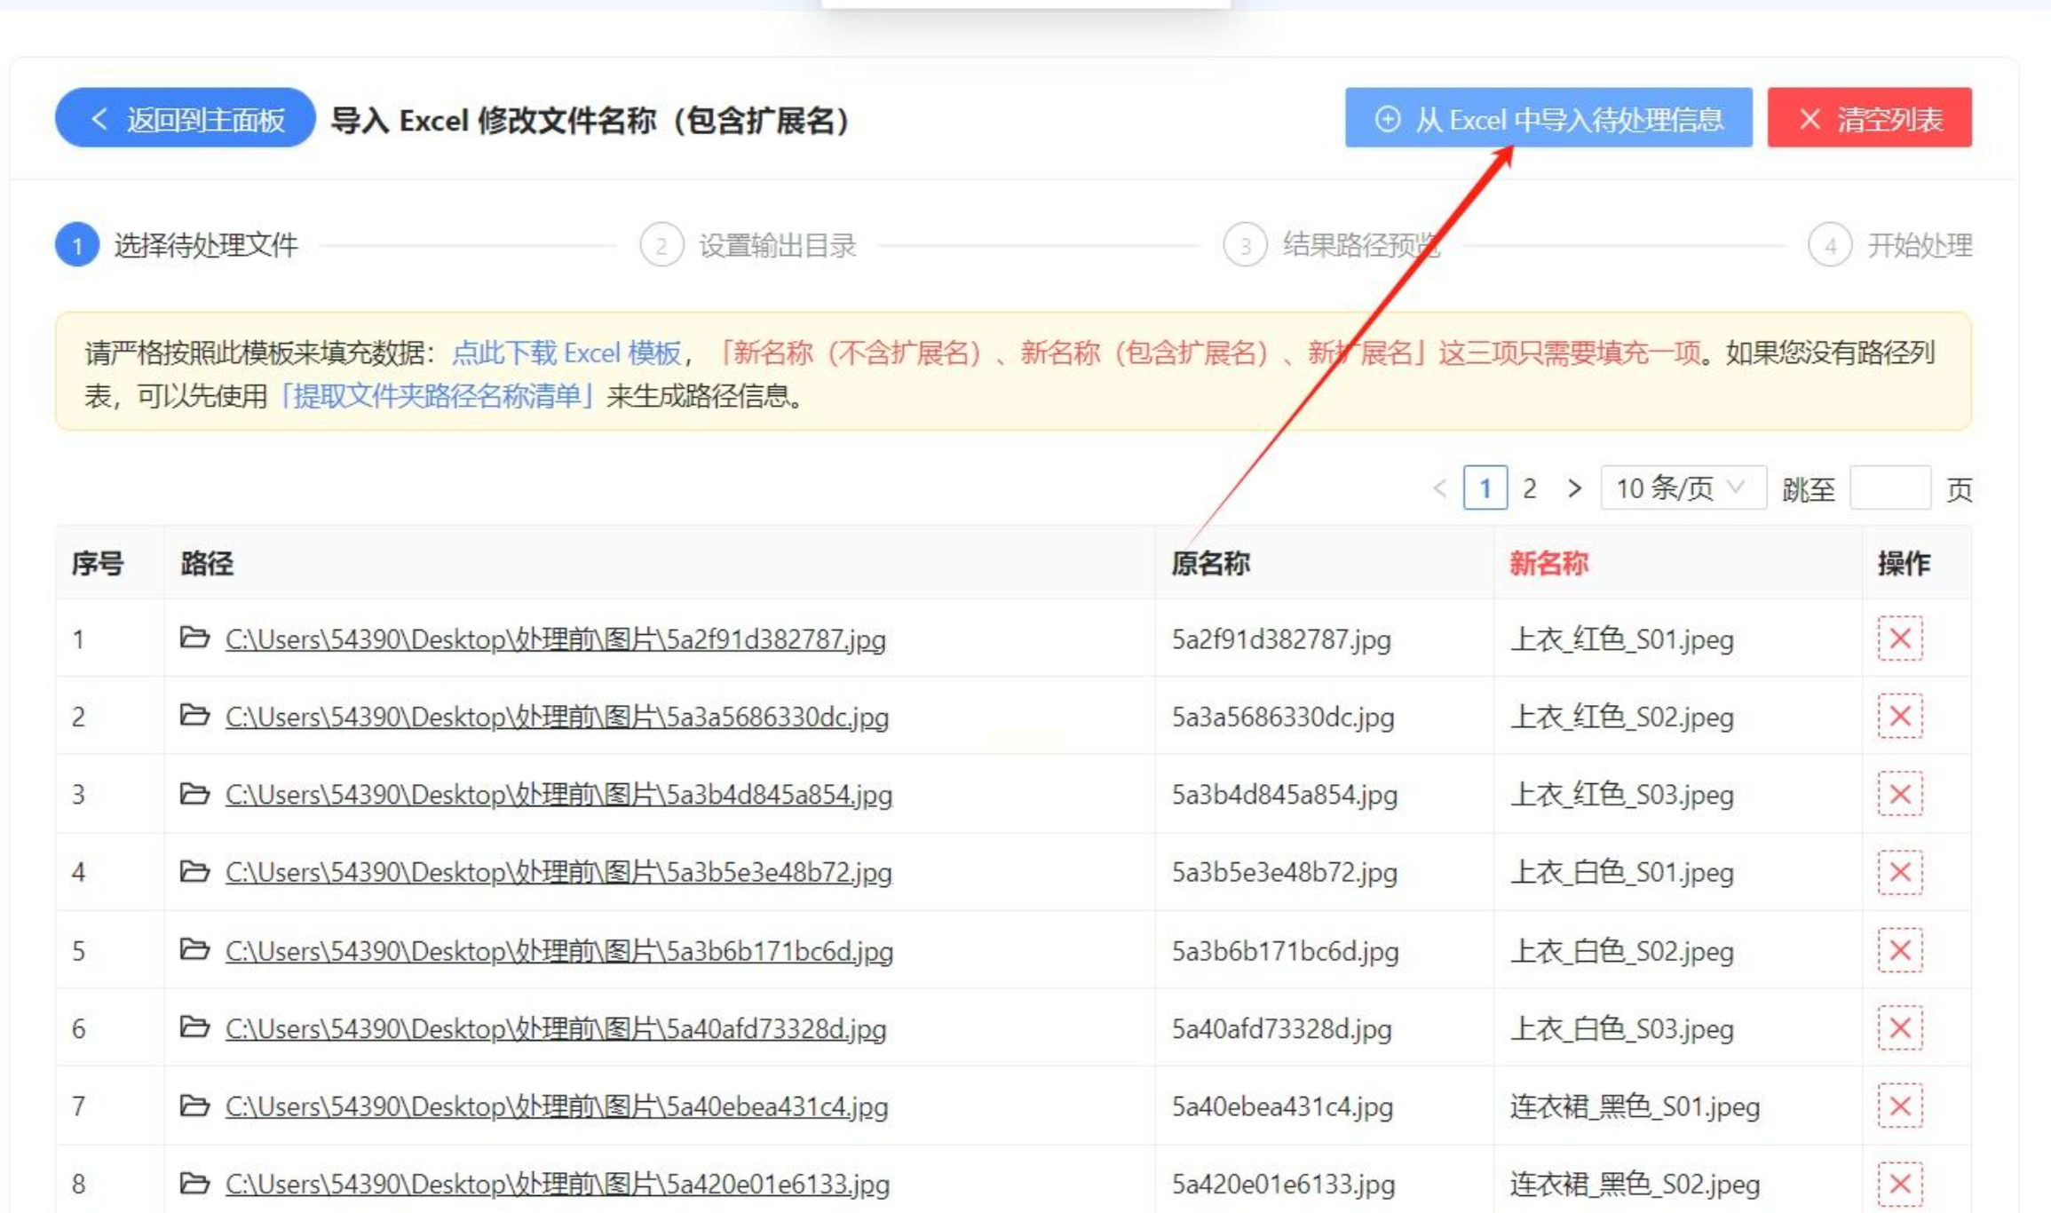
Task: Click previous page arrow
Action: 1439,488
